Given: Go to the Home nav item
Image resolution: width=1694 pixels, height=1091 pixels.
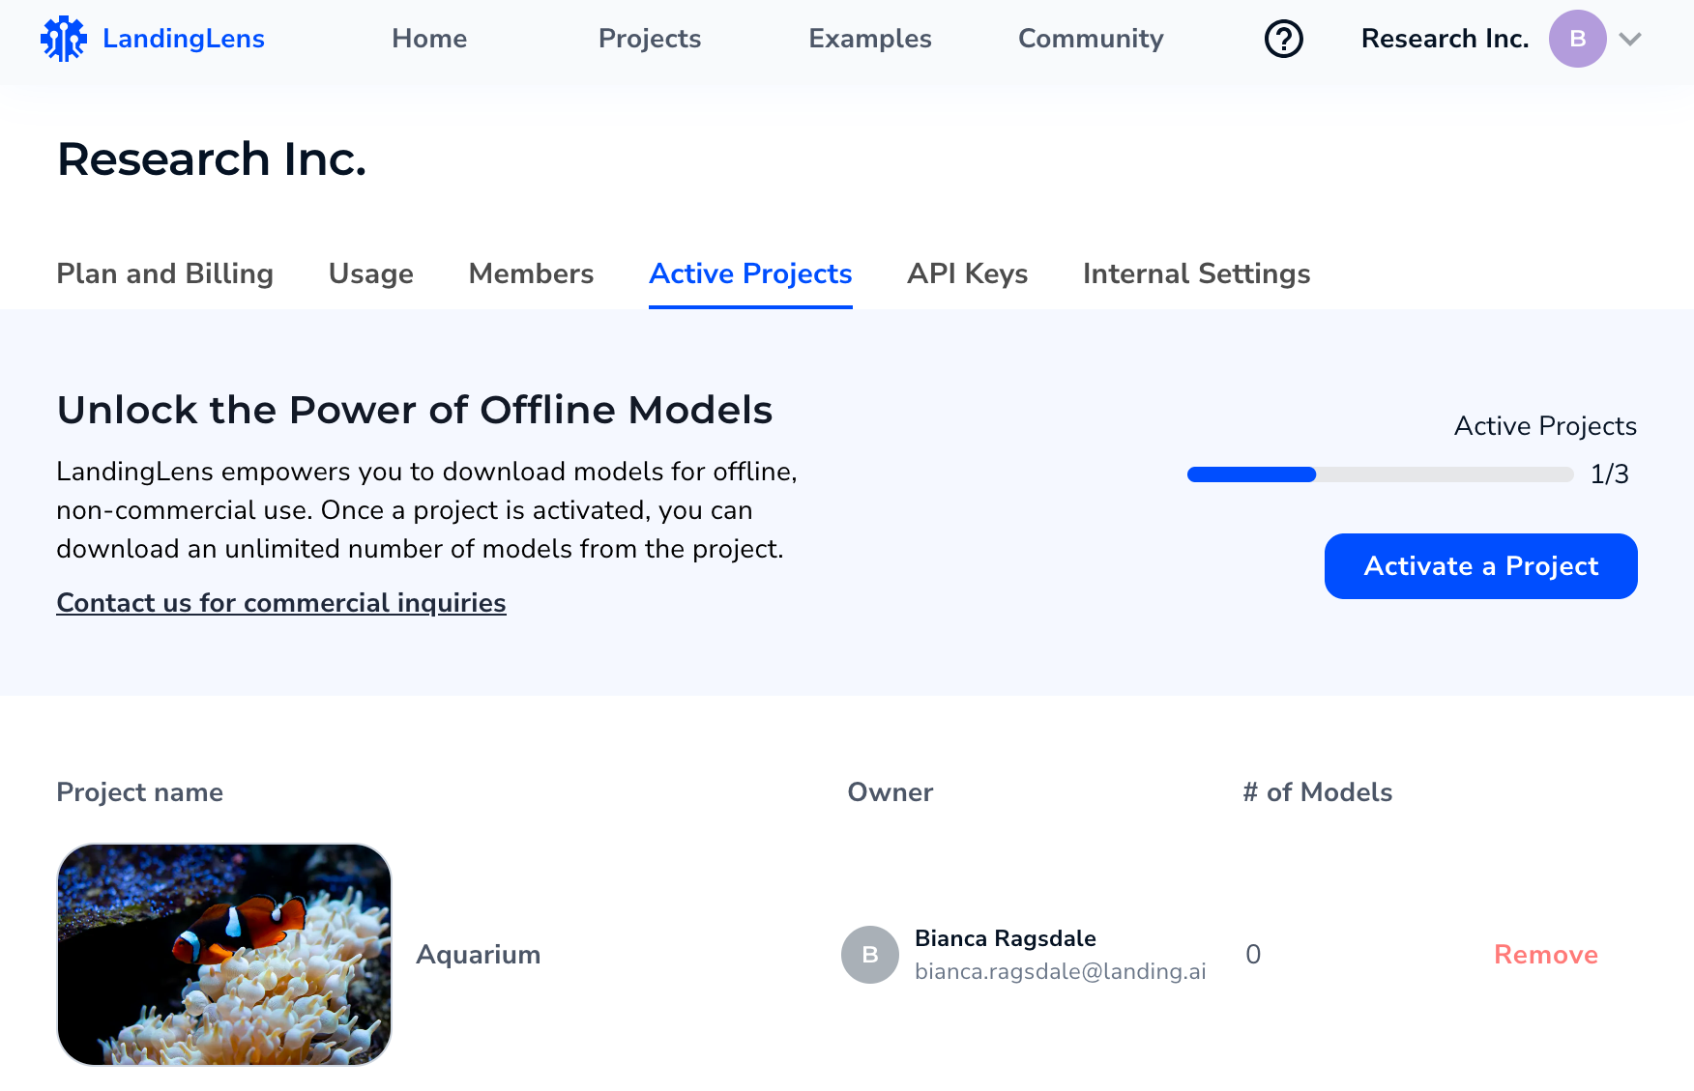Looking at the screenshot, I should click(429, 39).
